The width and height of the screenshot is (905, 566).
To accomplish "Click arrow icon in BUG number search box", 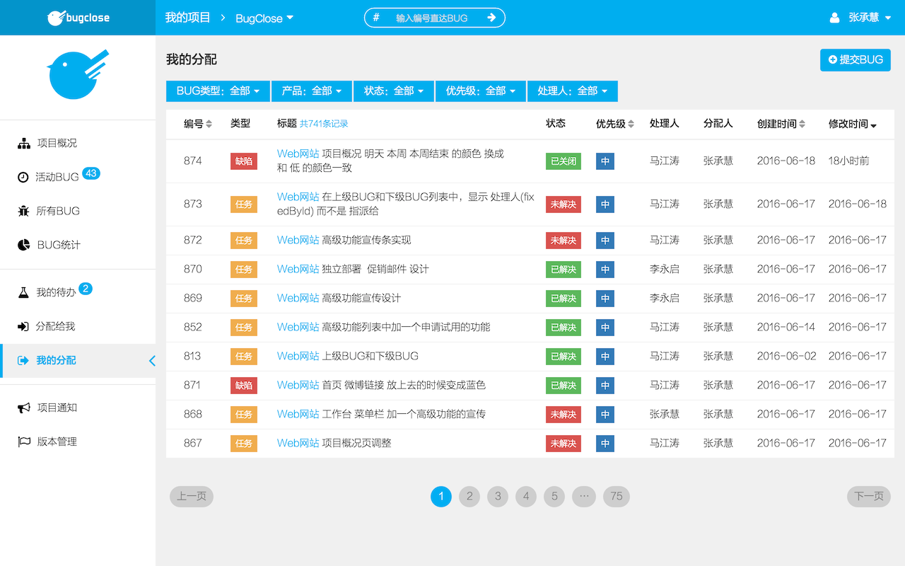I will point(491,18).
